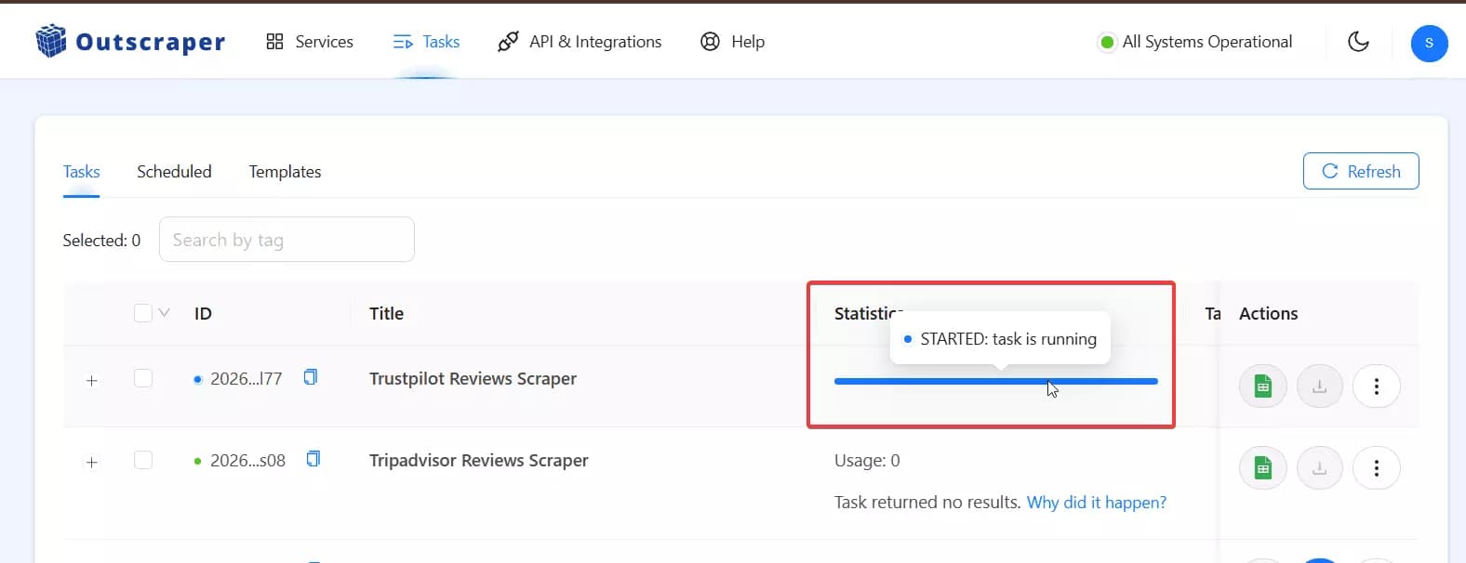Click the Title column header
The image size is (1466, 563).
pos(386,313)
